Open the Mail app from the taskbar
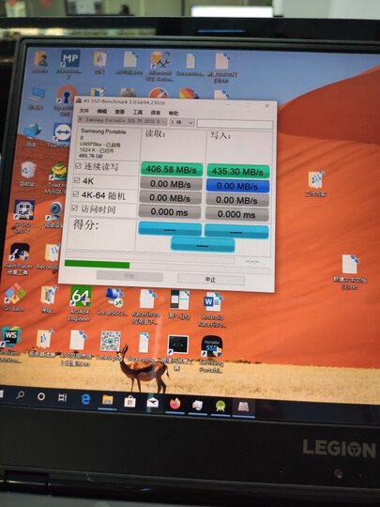The image size is (380, 507). 152,403
